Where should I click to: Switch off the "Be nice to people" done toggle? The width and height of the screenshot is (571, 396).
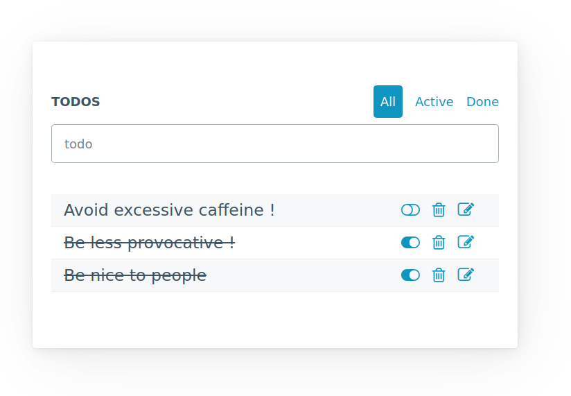click(x=410, y=275)
